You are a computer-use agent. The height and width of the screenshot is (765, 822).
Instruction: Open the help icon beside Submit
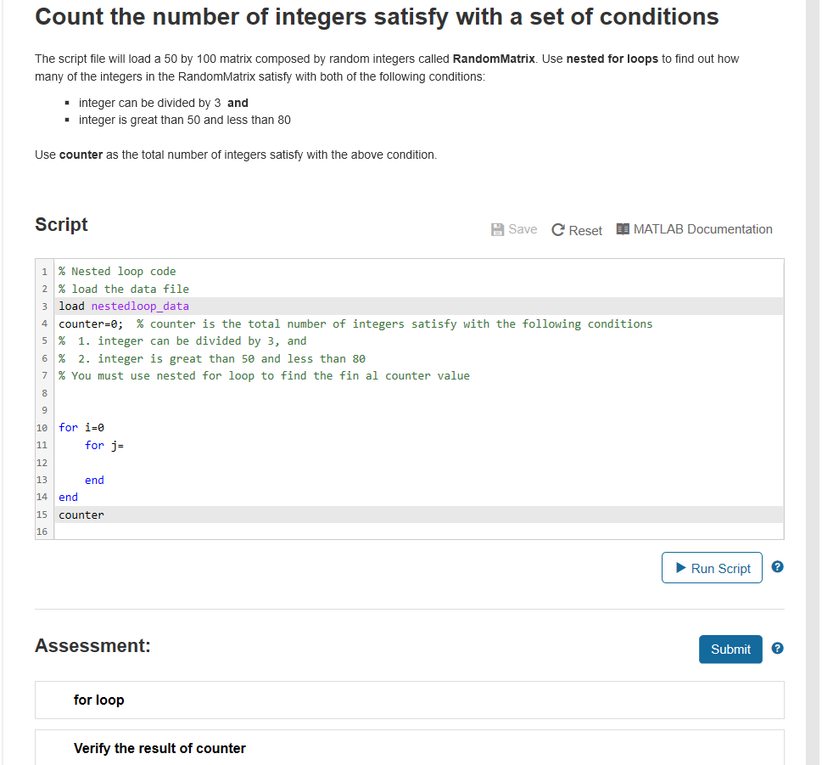(x=777, y=648)
